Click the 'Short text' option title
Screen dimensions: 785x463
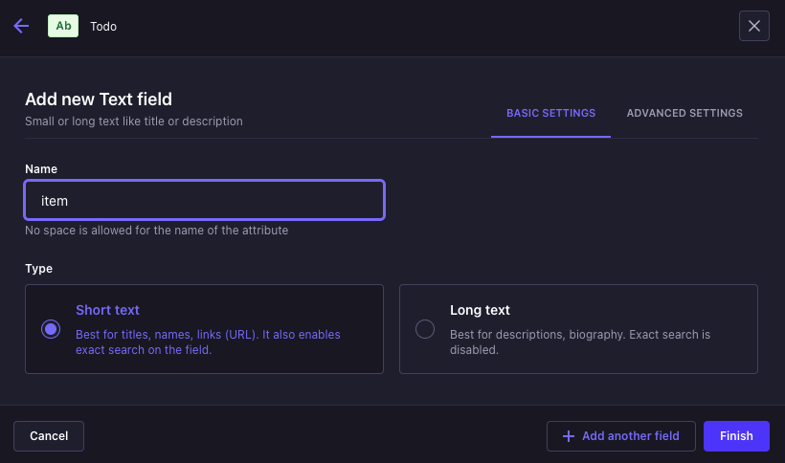[x=107, y=310]
